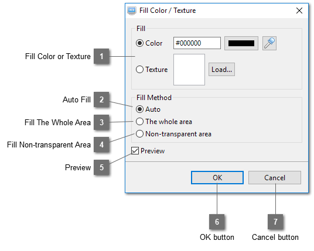Choose Non-transparent area fill method
Viewport: 314px width, 251px height.
[x=139, y=134]
